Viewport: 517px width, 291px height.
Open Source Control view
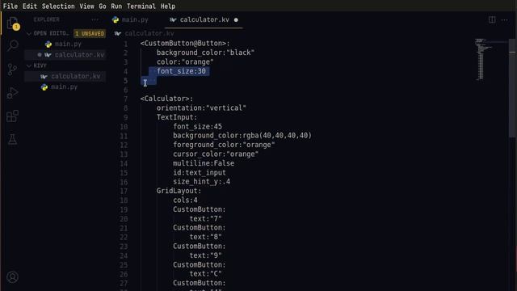tap(12, 70)
